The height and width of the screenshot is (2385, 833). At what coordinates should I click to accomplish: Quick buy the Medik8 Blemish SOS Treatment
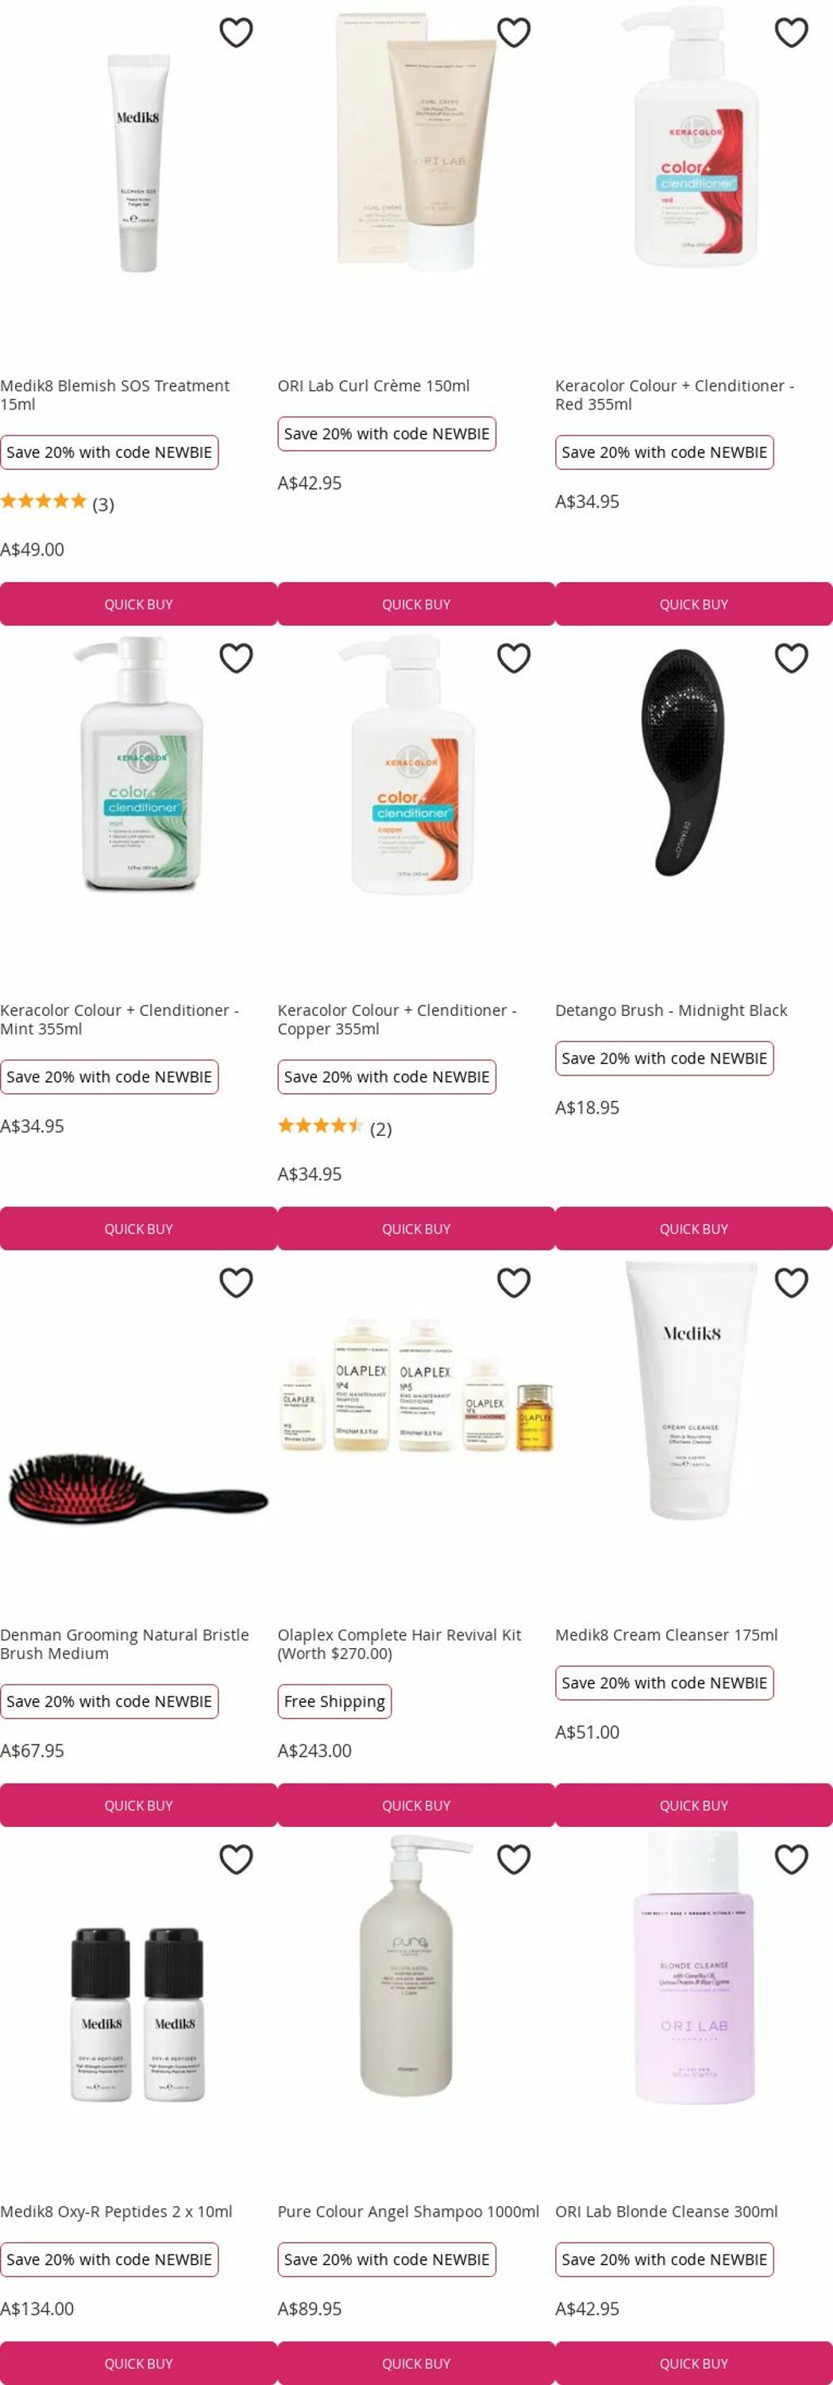coord(139,603)
